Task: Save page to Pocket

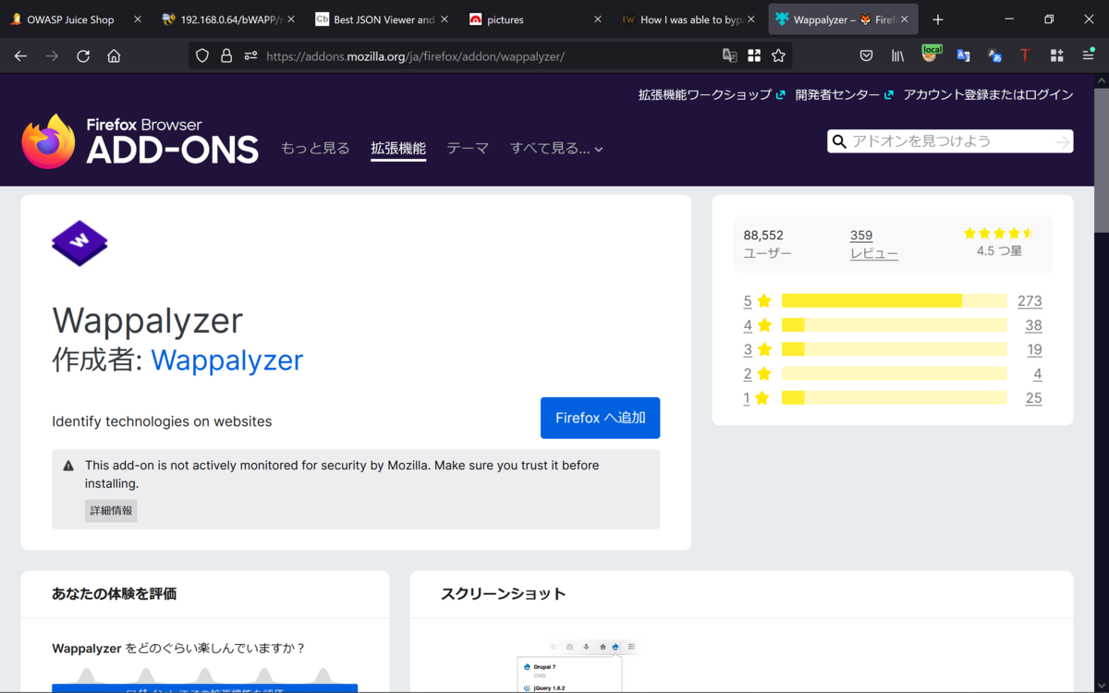Action: click(x=866, y=55)
